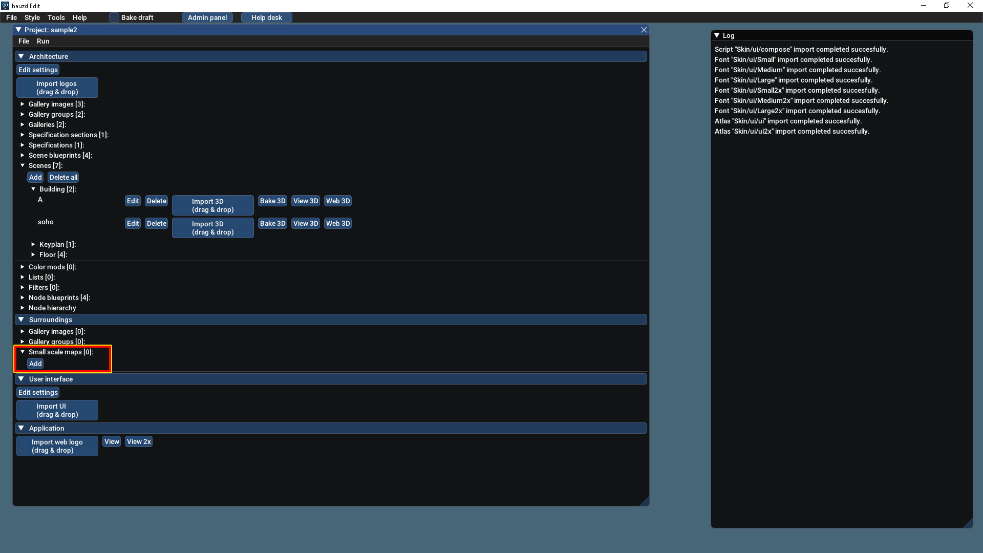Image resolution: width=983 pixels, height=553 pixels.
Task: Collapse the Architecture section header
Action: (21, 56)
